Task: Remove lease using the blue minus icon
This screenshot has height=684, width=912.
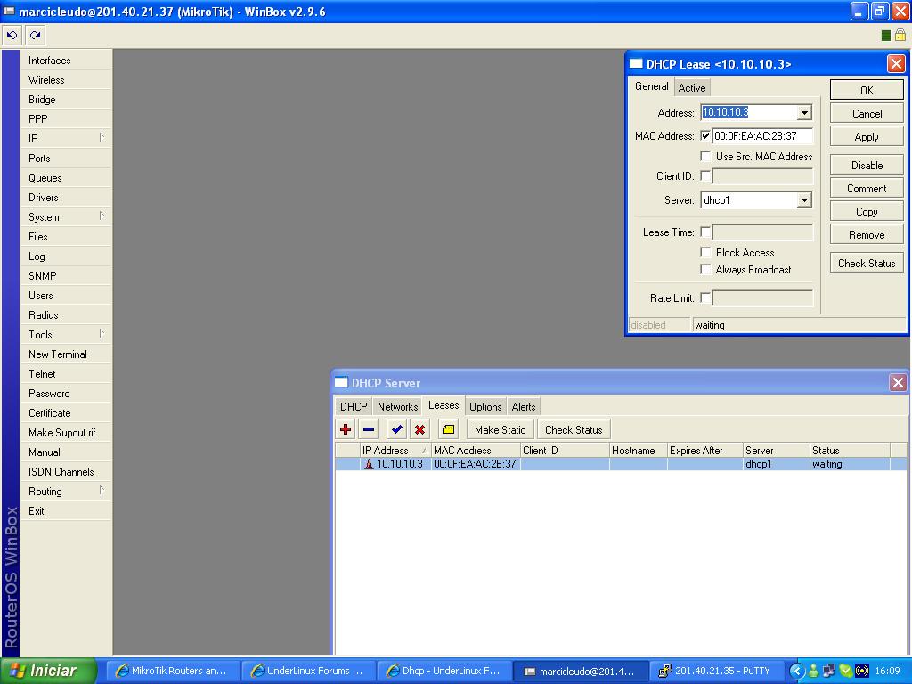Action: [369, 430]
